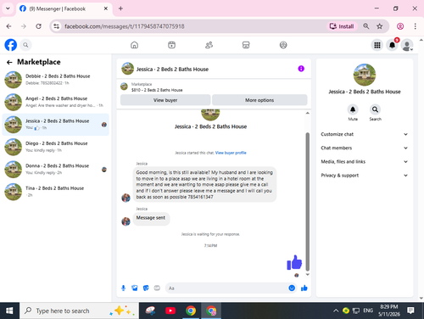Image resolution: width=424 pixels, height=319 pixels.
Task: Choose a GIF icon
Action: (157, 288)
